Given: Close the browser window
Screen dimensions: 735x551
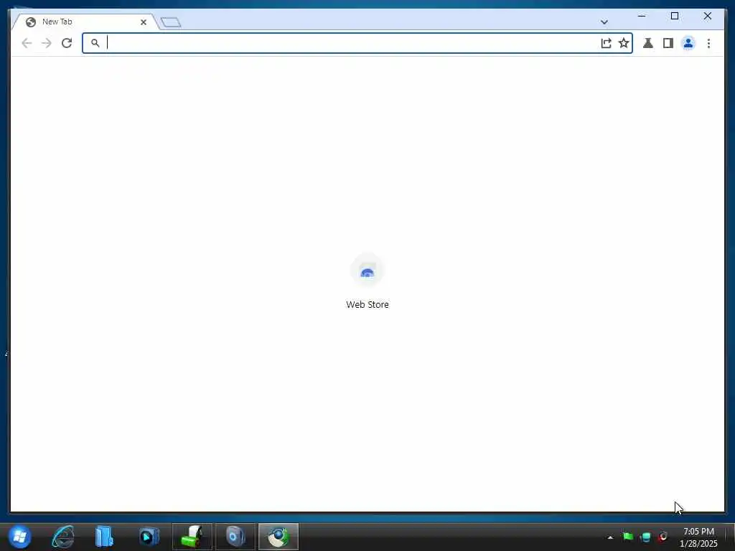Looking at the screenshot, I should (x=707, y=16).
